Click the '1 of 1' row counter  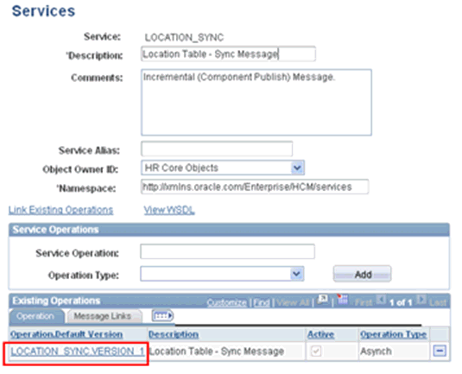click(x=401, y=302)
